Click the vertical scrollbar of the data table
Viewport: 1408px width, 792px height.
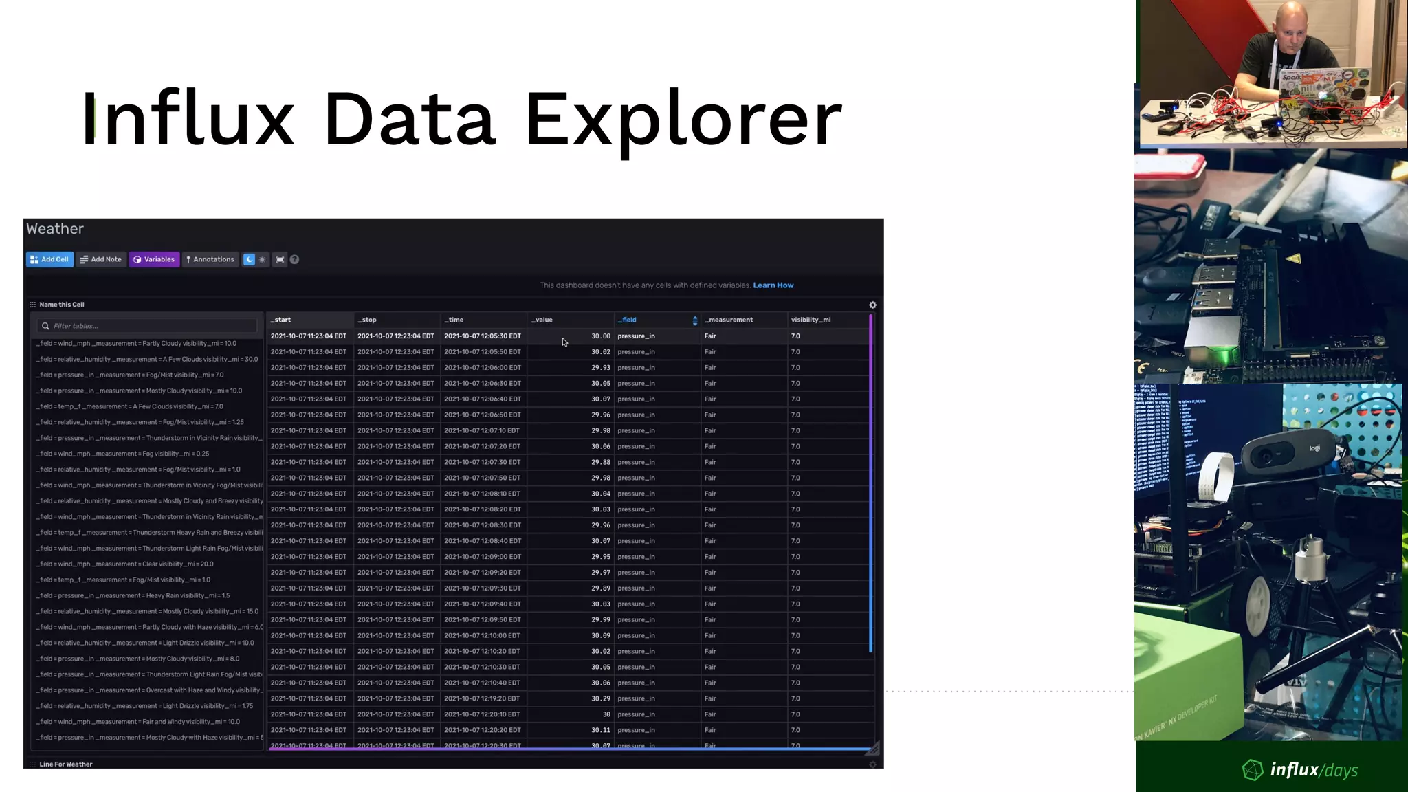click(x=871, y=483)
